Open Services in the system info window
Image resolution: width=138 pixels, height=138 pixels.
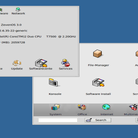(66, 65)
